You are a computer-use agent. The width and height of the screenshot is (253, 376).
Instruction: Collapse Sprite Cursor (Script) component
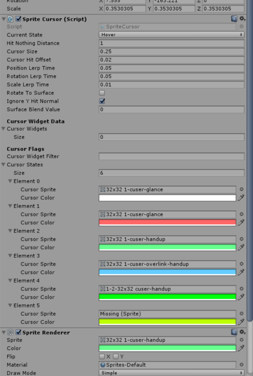point(4,19)
